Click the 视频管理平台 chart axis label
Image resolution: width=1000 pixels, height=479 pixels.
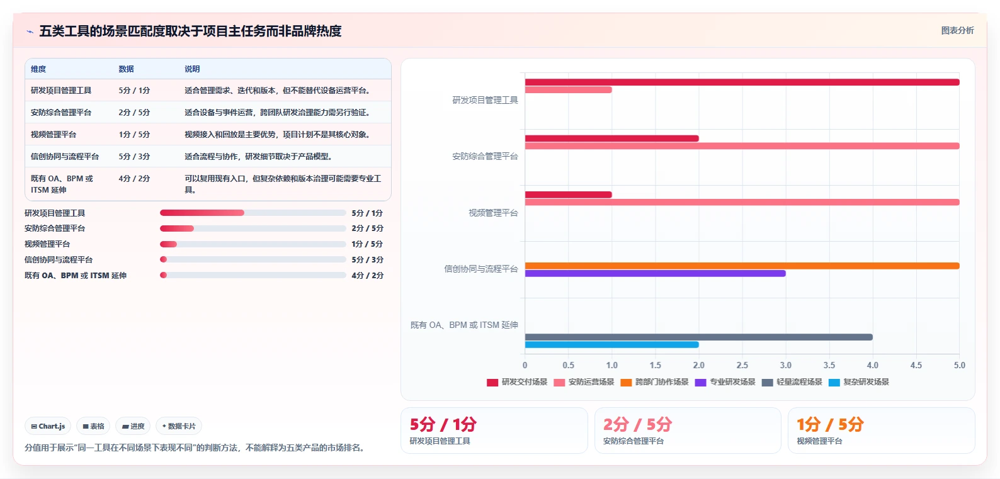493,213
